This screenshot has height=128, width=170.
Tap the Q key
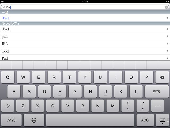point(8,77)
